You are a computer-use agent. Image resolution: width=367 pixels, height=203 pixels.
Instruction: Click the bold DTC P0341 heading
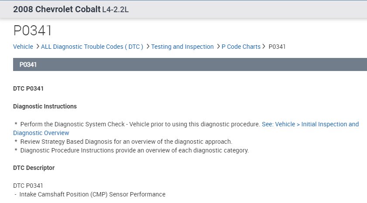28,88
